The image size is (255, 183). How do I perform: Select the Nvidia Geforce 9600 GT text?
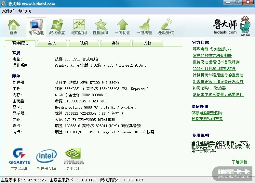[x=96, y=107]
